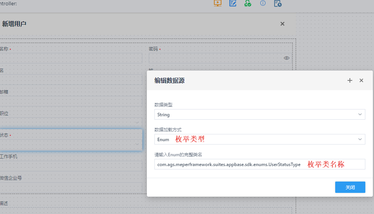Click the green user check icon
The width and height of the screenshot is (374, 214).
coord(247,3)
